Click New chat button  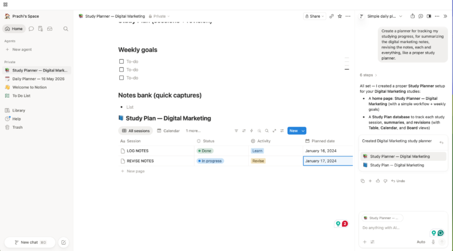[29, 242]
